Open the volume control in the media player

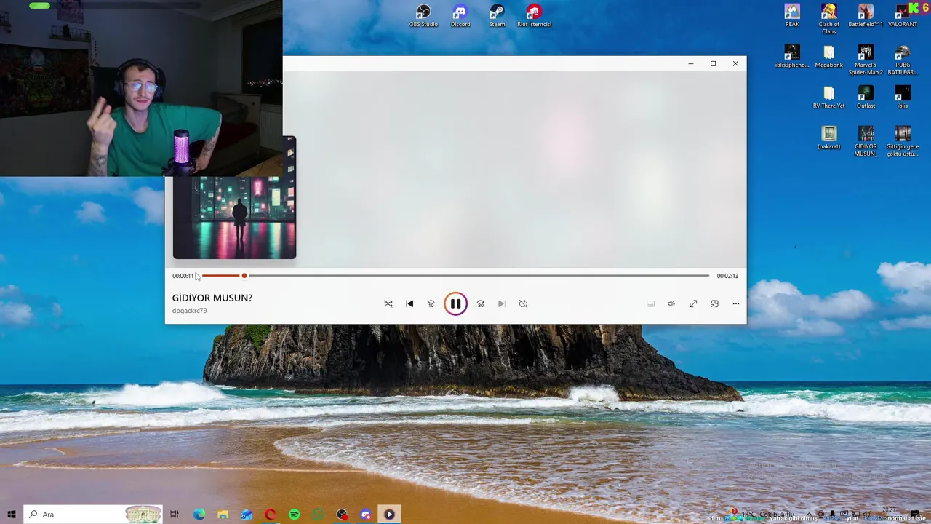(671, 303)
